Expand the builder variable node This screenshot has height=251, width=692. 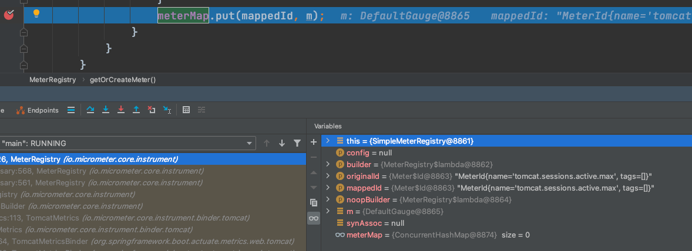(x=327, y=164)
